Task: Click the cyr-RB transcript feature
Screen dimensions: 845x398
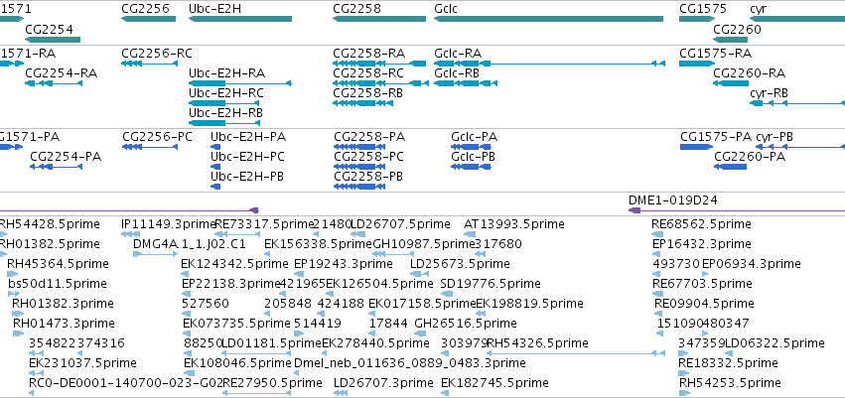Action: pos(797,103)
